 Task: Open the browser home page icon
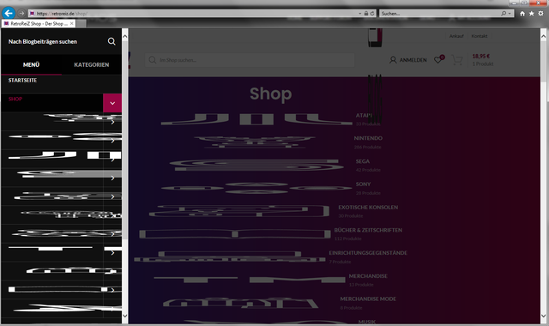[x=522, y=14]
